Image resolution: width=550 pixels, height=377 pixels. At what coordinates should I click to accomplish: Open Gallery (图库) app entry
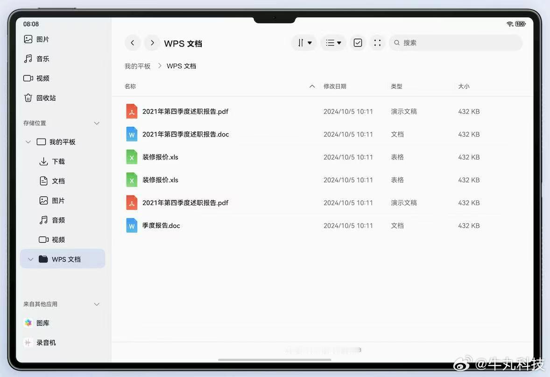pyautogui.click(x=36, y=323)
